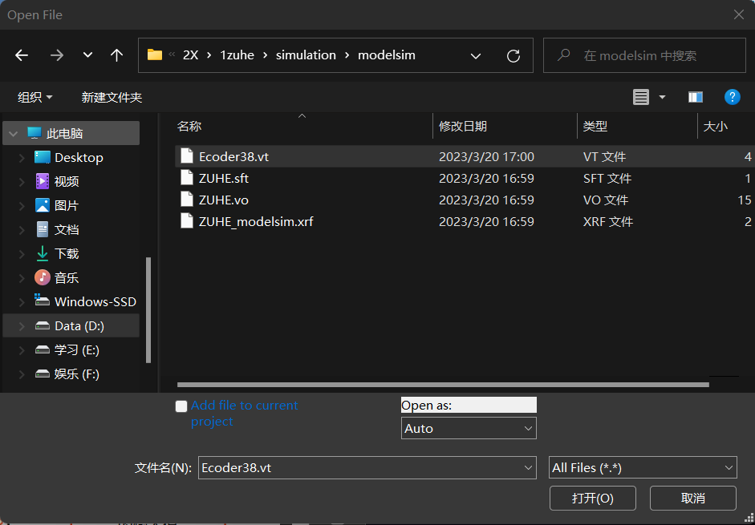The height and width of the screenshot is (525, 755).
Task: Click the view layout icon
Action: 641,97
